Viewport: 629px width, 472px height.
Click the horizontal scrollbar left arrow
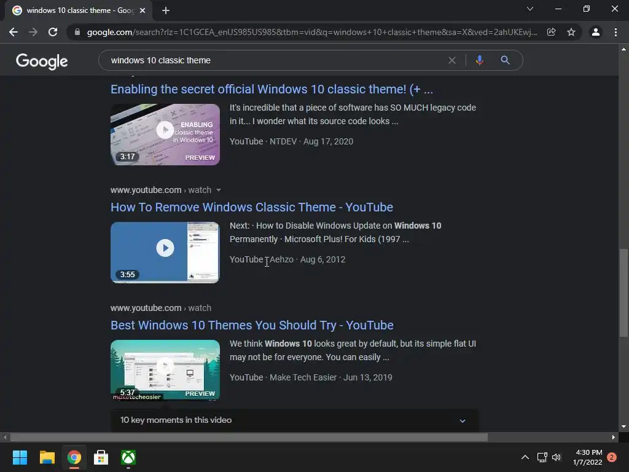click(5, 437)
